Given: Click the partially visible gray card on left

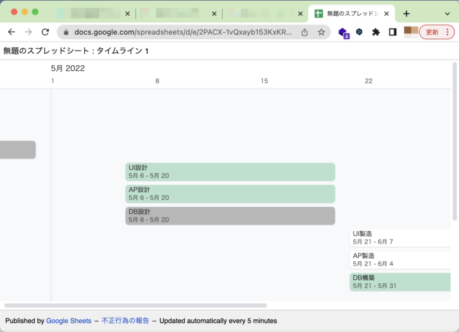Looking at the screenshot, I should (x=18, y=150).
